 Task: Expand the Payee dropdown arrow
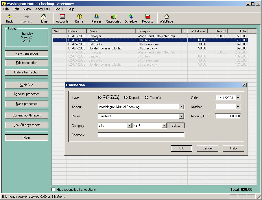[181, 116]
